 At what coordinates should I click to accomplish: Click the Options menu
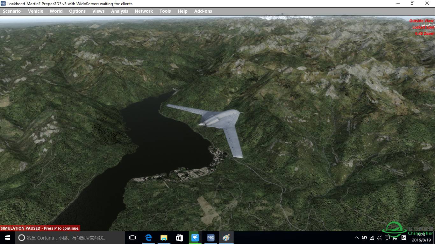(77, 11)
